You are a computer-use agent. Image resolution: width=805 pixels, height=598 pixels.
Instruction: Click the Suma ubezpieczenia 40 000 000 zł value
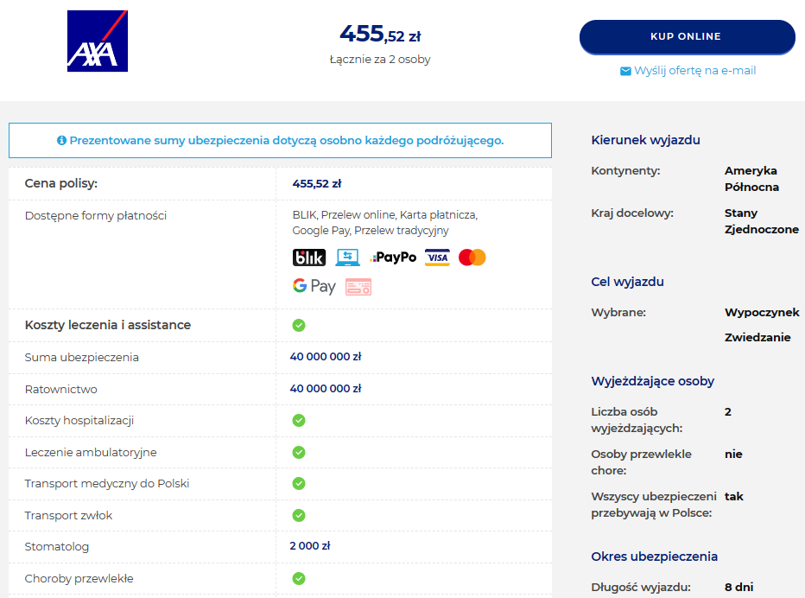(326, 357)
